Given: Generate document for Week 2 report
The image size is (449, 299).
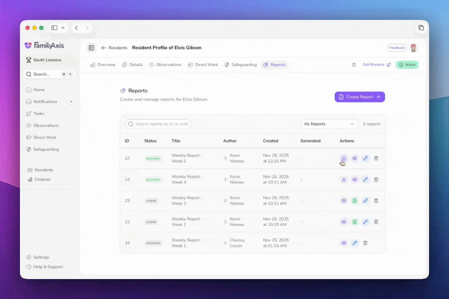Looking at the screenshot, I should coord(355,222).
